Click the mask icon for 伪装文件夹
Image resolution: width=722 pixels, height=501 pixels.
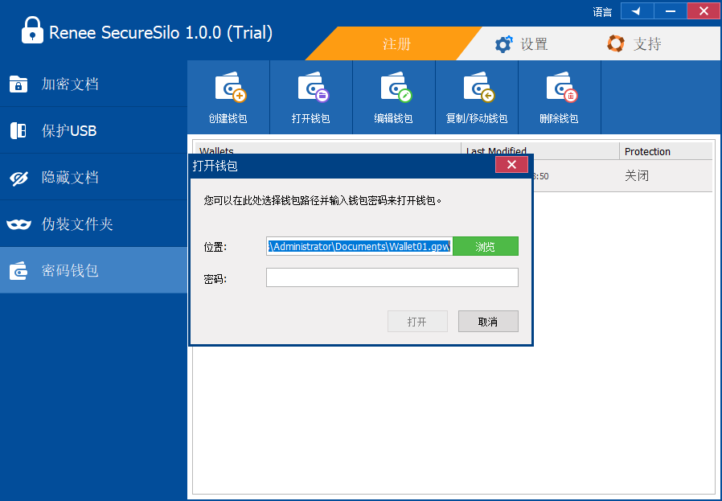click(18, 224)
